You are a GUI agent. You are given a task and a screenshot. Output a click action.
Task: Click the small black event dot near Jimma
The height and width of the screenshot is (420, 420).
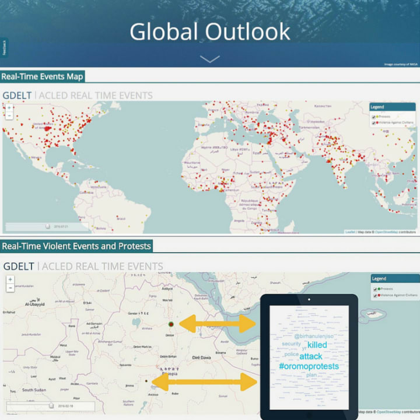pos(146,380)
